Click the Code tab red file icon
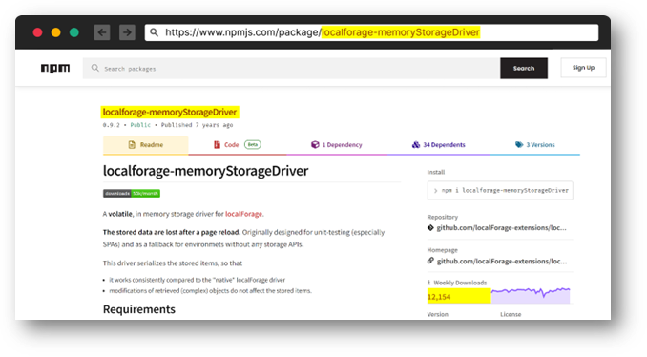The width and height of the screenshot is (647, 357). coord(217,144)
